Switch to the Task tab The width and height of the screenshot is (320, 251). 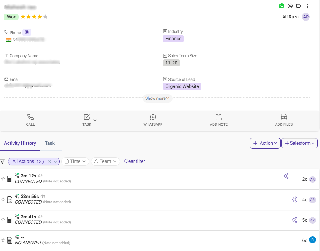coord(50,143)
